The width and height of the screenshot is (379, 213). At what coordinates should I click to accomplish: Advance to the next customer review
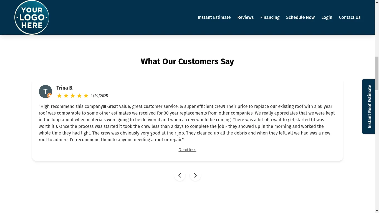pos(195,175)
